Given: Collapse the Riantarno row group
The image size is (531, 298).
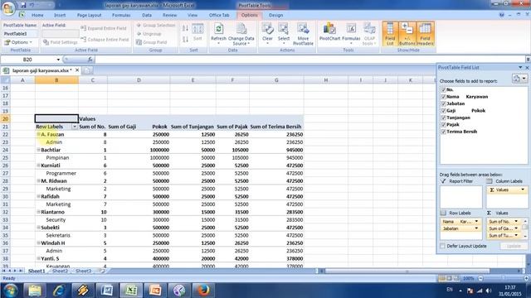Looking at the screenshot, I should click(x=38, y=212).
